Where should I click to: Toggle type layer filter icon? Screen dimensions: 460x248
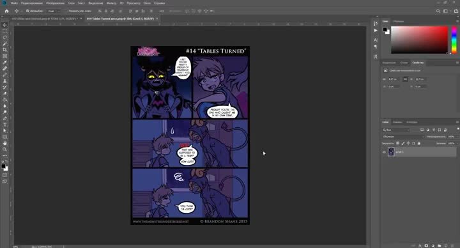click(x=434, y=130)
